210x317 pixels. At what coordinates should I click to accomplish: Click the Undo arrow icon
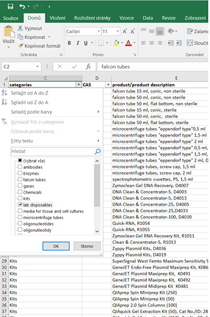[22, 6]
